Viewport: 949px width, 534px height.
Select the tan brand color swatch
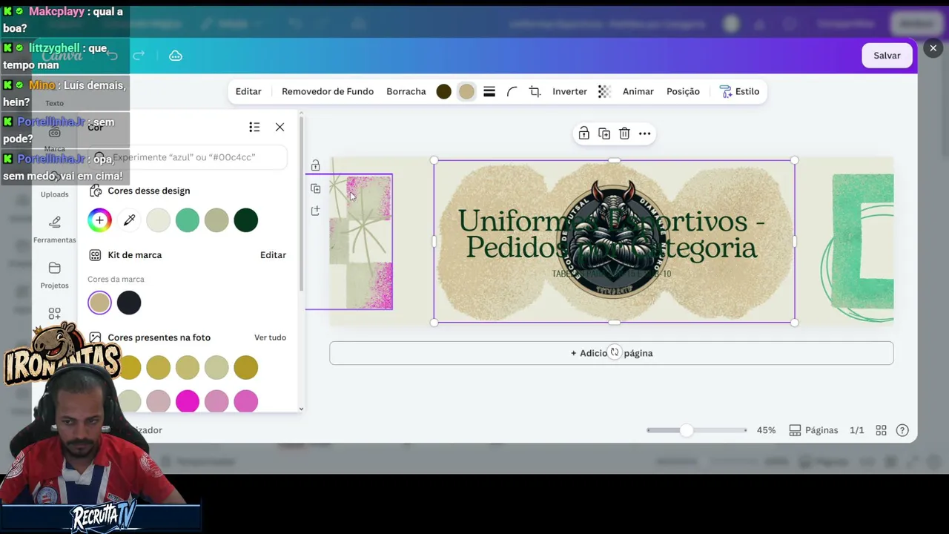click(x=99, y=303)
